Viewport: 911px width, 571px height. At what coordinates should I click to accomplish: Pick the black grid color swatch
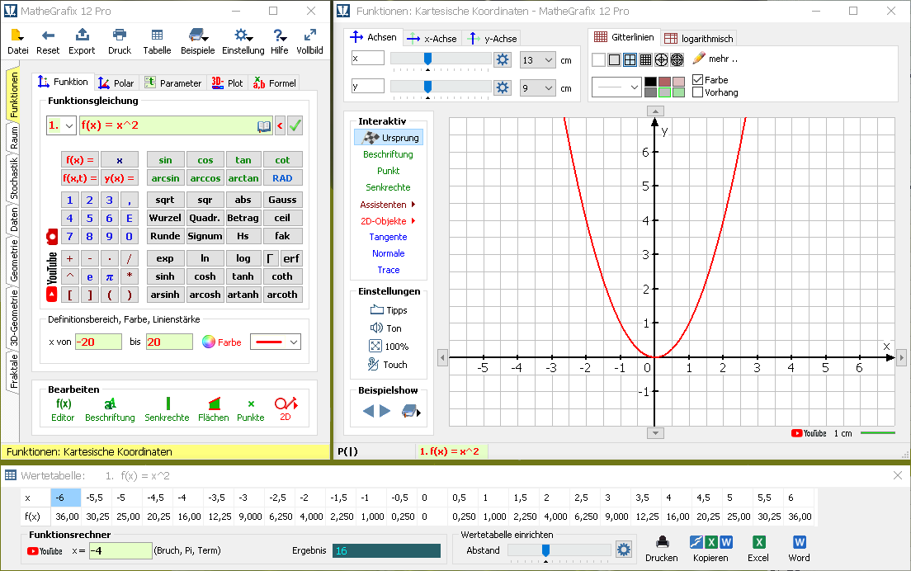click(651, 82)
